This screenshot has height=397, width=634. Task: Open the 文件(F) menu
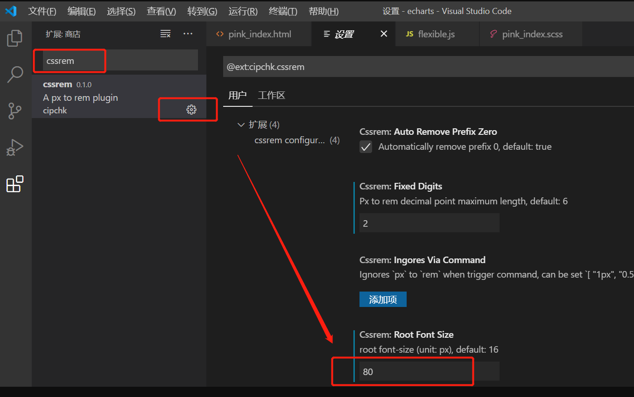pos(42,11)
